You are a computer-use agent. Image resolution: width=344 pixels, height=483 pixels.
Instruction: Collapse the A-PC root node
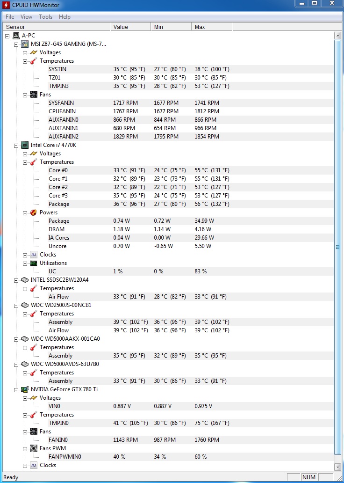point(7,36)
